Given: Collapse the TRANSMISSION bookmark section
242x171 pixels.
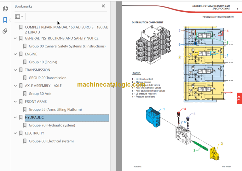Looking at the screenshot, I should point(15,70).
